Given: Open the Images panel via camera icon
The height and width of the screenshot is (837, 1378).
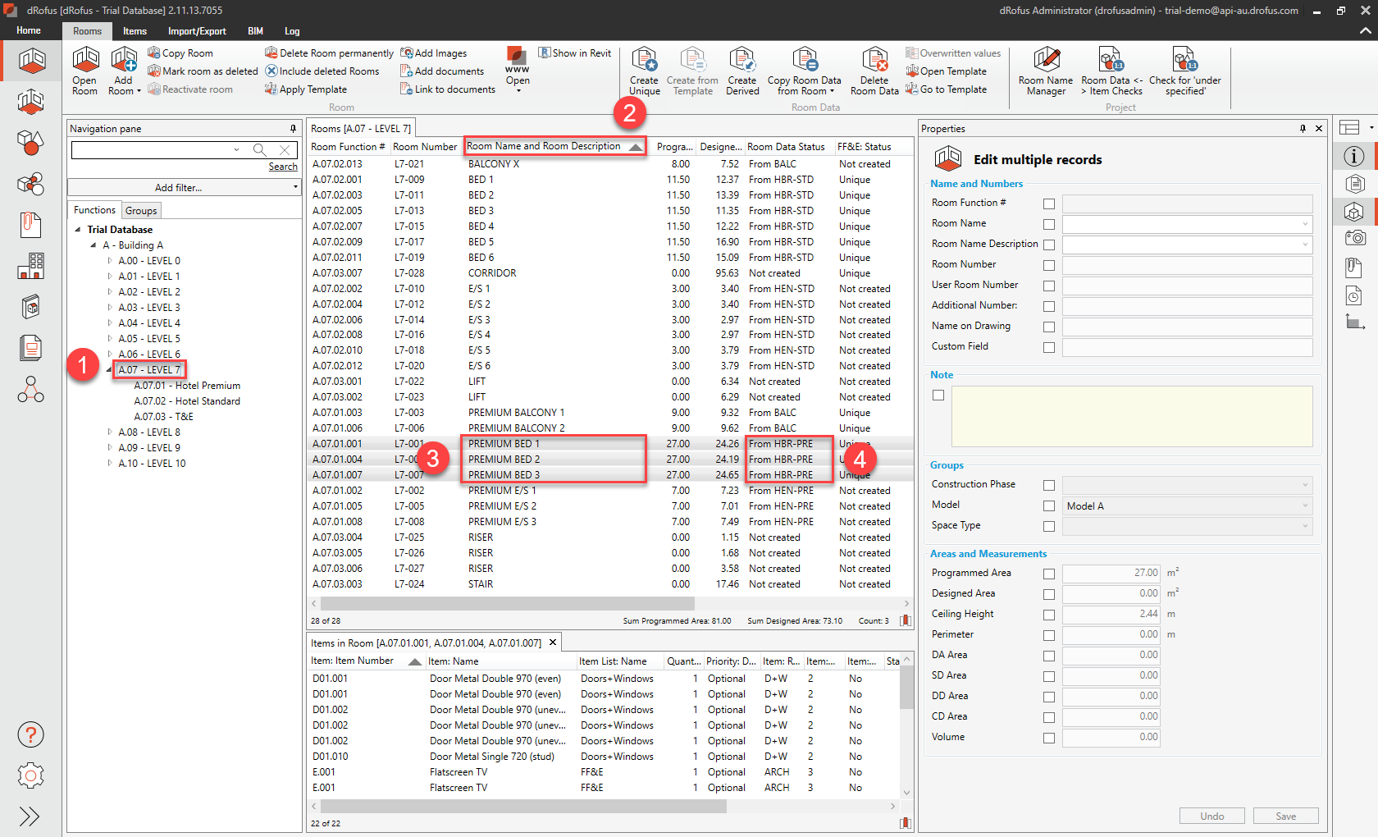Looking at the screenshot, I should coord(1354,238).
